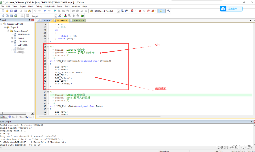Save the current file with floppy icon
The image size is (255, 152).
11,11
